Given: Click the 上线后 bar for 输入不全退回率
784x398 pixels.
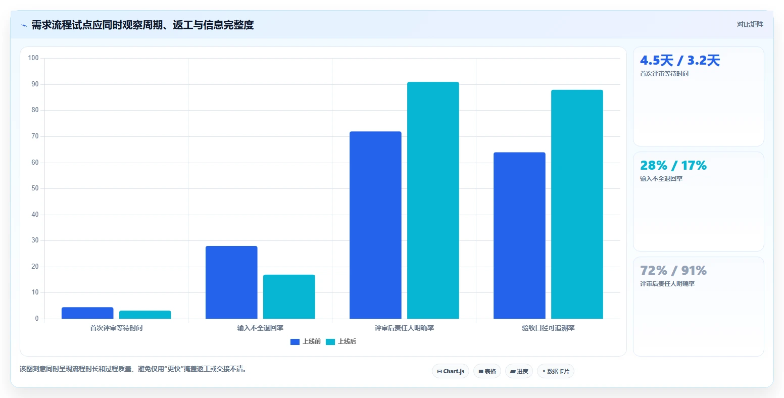Looking at the screenshot, I should tap(289, 296).
